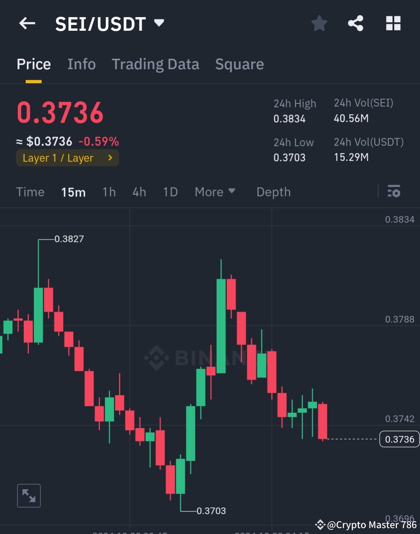Select the 1h candle timeframe
420x534 pixels.
(109, 192)
